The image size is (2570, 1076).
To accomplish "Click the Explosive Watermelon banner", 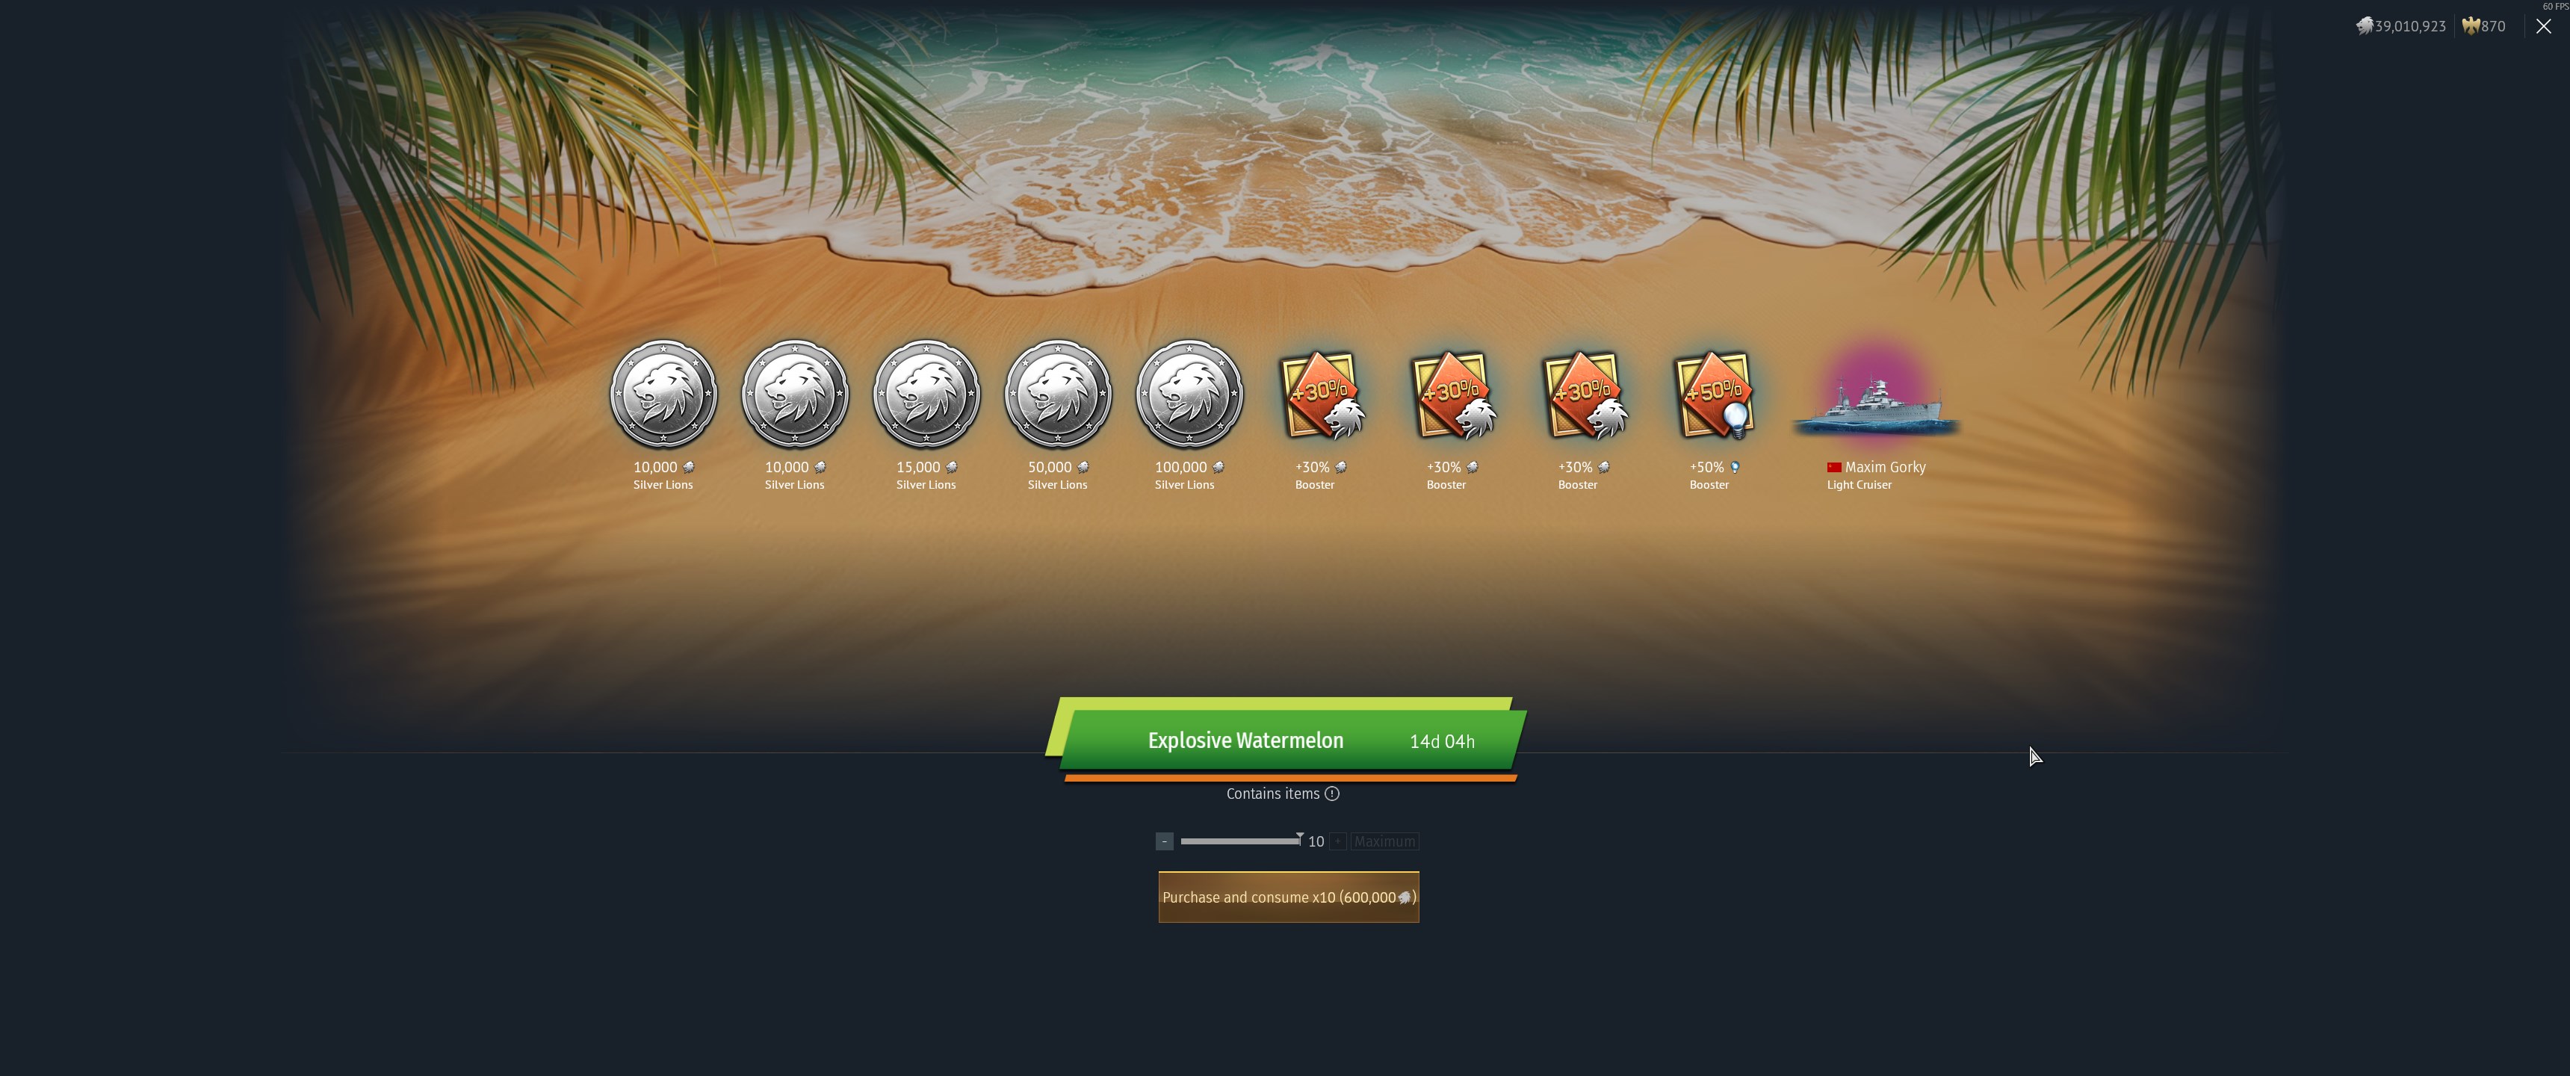I will 1287,740.
